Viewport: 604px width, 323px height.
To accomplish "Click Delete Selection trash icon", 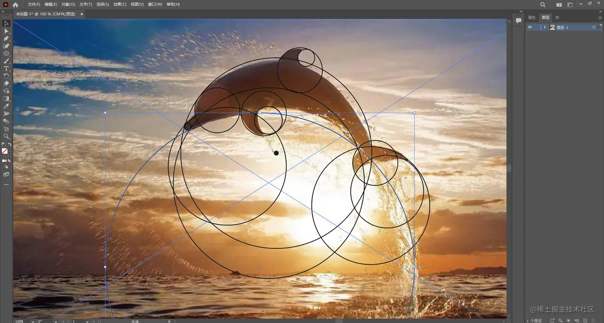I will tap(593, 320).
